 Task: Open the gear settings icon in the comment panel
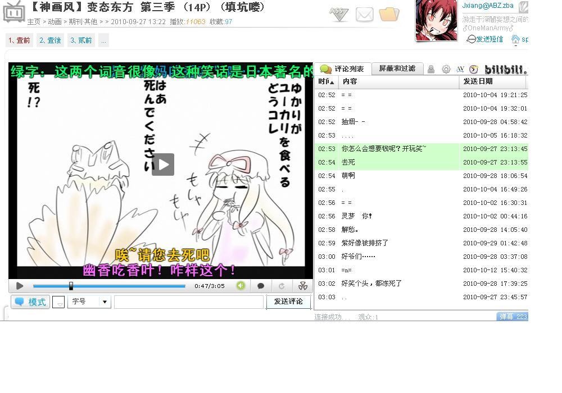(446, 70)
